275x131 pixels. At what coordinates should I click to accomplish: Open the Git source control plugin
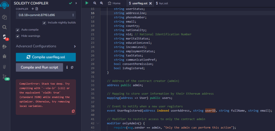click(4, 76)
